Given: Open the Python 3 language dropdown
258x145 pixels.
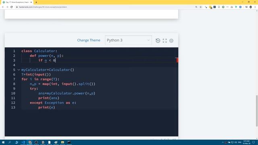Looking at the screenshot, I should tap(128, 40).
